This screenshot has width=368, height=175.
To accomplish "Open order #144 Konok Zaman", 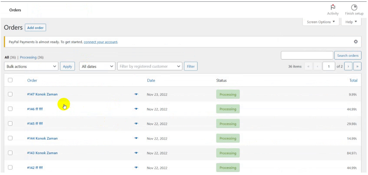I will 42,138.
